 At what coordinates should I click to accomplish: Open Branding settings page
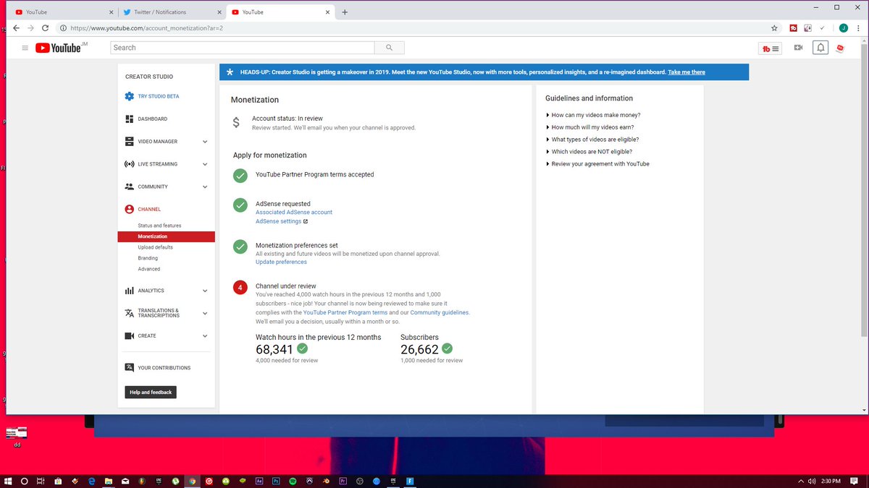tap(148, 258)
